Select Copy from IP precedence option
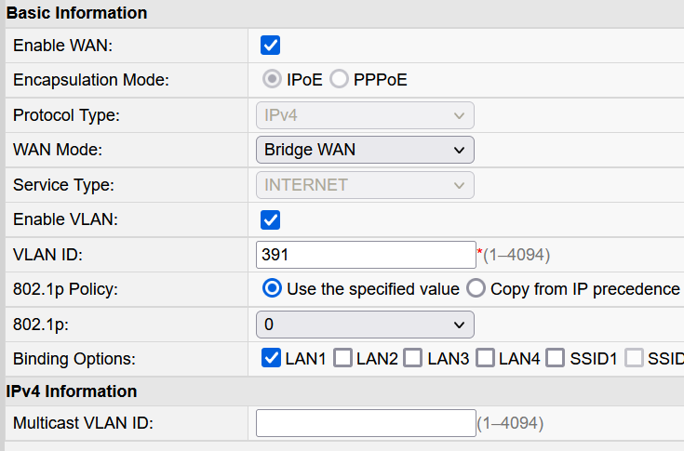Viewport: 684px width, 451px height. coord(476,288)
